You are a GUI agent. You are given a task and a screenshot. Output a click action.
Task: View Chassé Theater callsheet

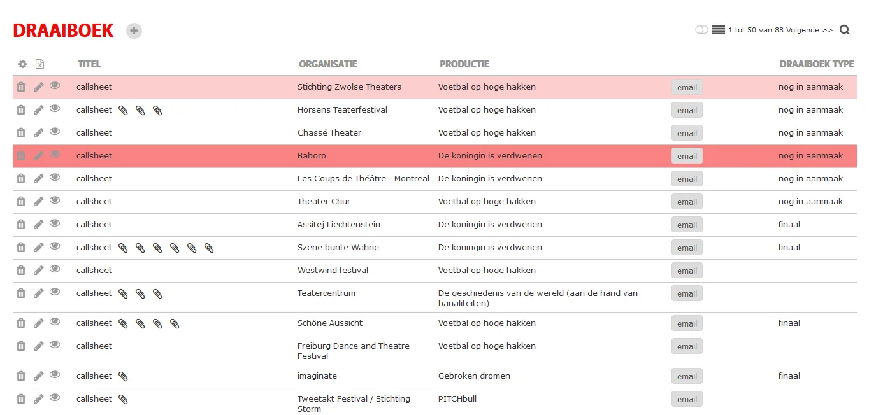coord(55,132)
